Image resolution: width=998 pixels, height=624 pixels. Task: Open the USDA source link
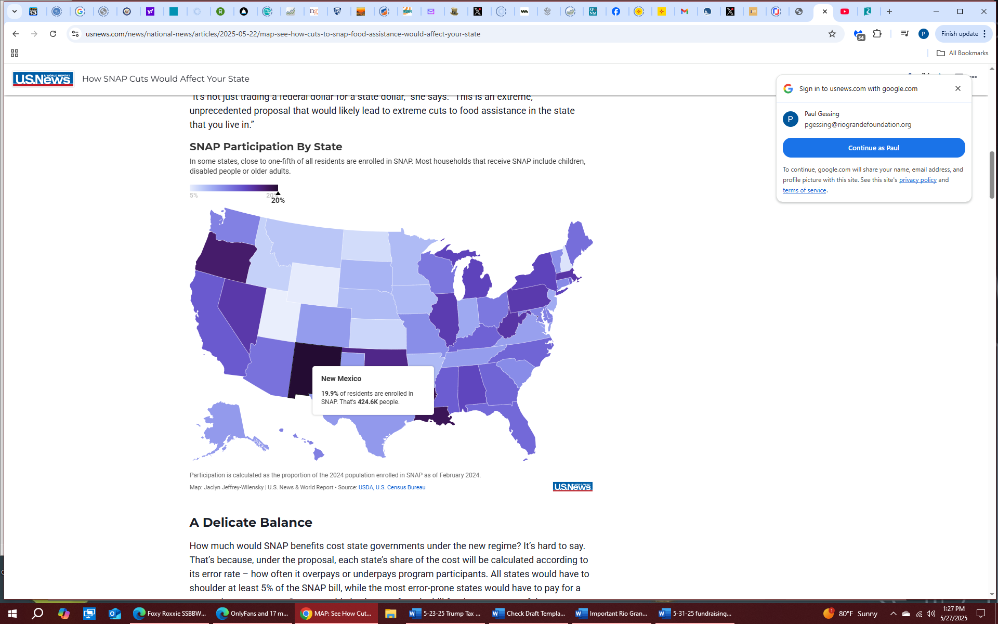365,487
